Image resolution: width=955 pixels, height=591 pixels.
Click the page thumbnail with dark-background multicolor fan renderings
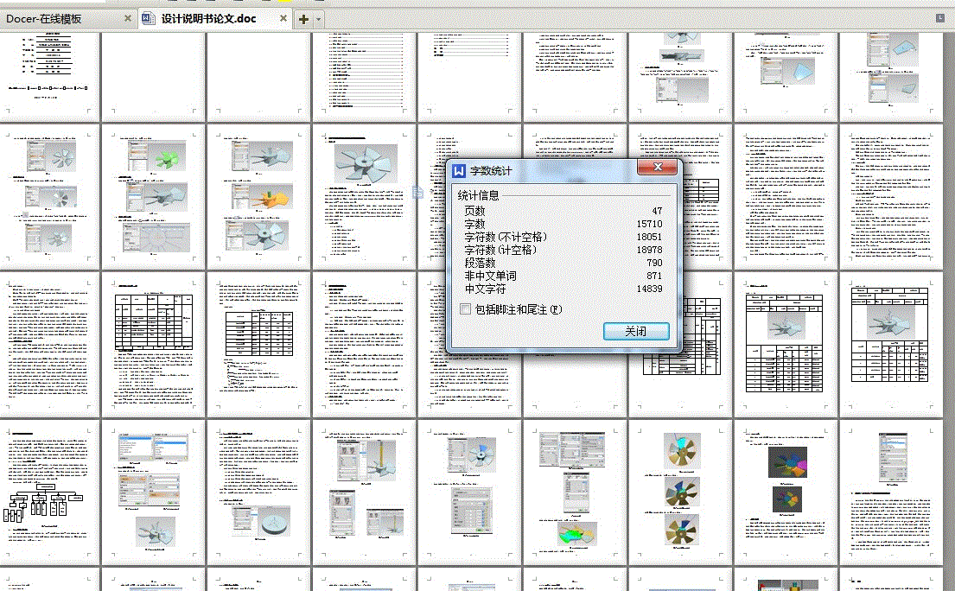(785, 492)
